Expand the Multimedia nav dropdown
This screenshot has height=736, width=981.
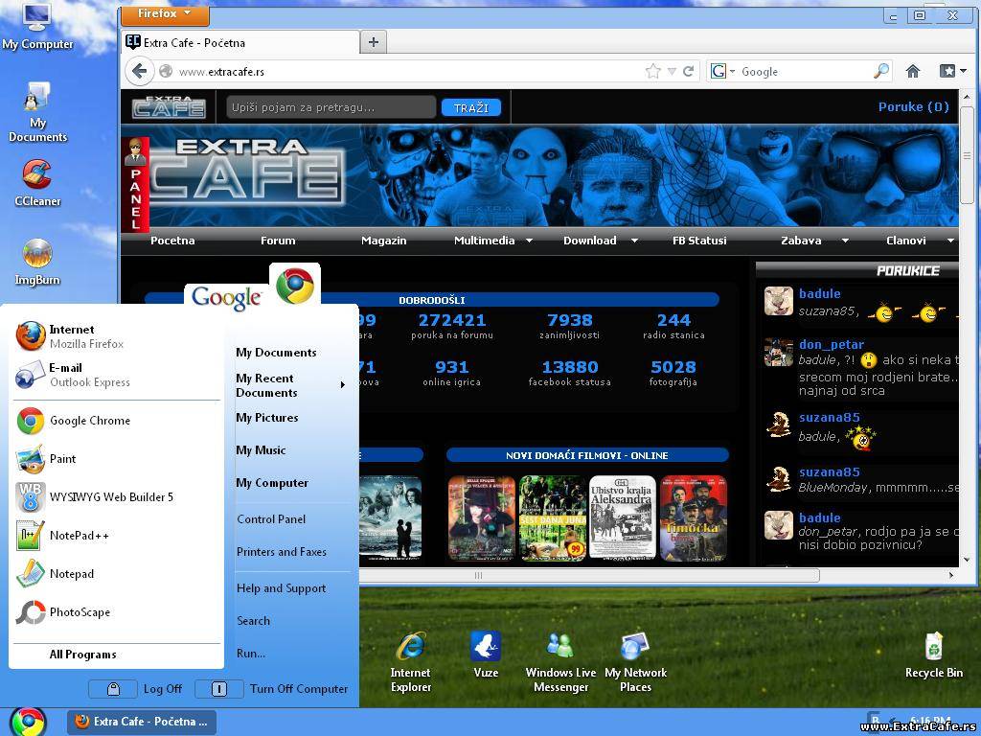[529, 241]
